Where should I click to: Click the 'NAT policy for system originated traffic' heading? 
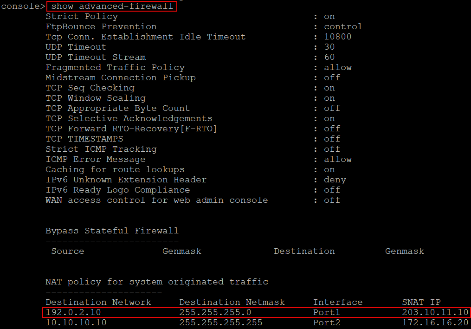157,282
